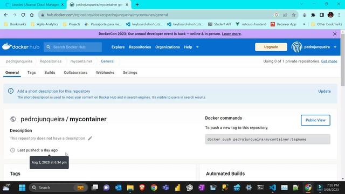
Task: Select the General tab
Action: (x=12, y=73)
